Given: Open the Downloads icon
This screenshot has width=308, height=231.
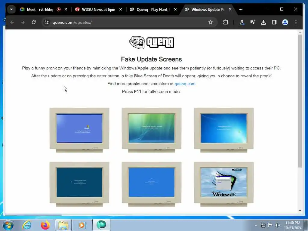Looking at the screenshot, I should click(263, 22).
